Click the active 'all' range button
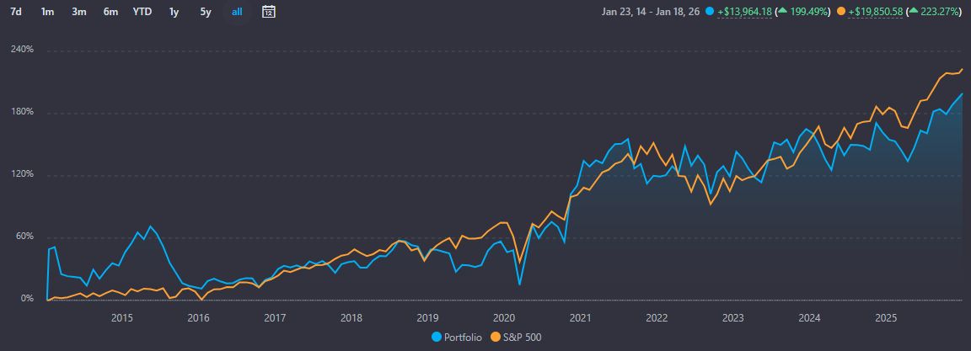This screenshot has width=971, height=351. (x=237, y=12)
